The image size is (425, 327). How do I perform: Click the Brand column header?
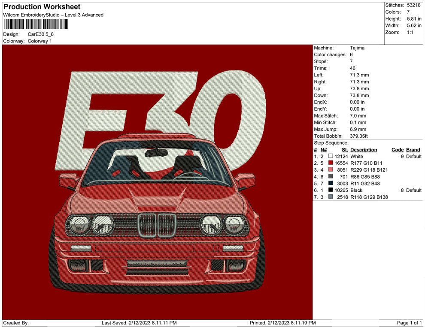[x=413, y=149]
